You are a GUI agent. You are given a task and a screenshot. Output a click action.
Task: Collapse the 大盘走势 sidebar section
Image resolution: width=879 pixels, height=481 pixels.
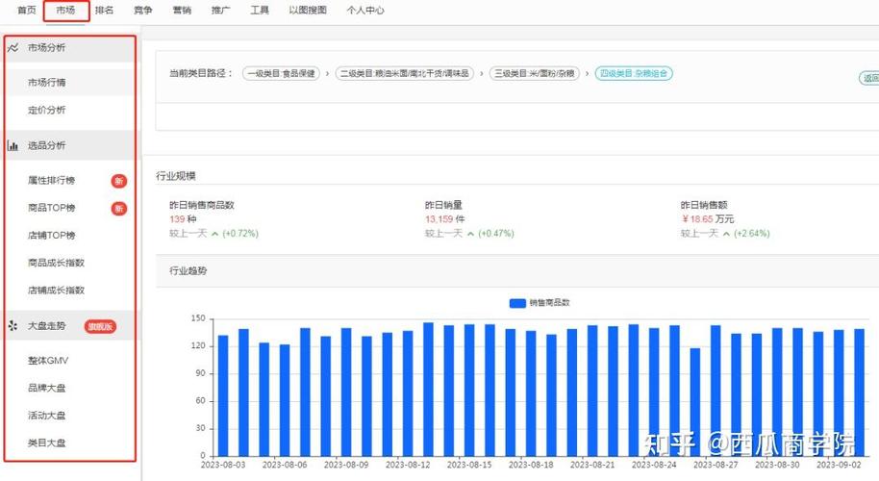pos(70,326)
